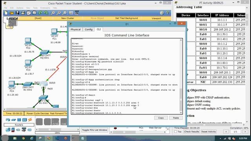Select the Wireless Devices category icon

24,120
